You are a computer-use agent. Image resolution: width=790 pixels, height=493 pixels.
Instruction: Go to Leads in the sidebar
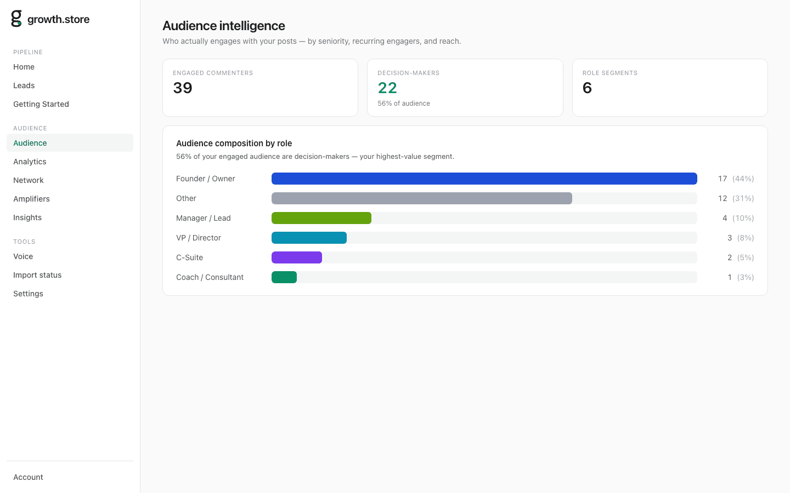[x=70, y=85]
